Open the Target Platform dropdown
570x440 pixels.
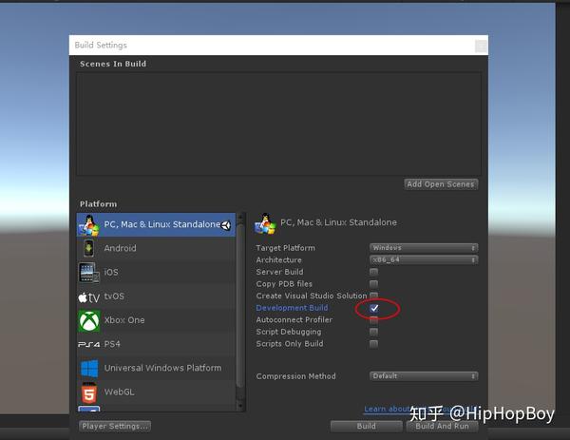coord(424,248)
